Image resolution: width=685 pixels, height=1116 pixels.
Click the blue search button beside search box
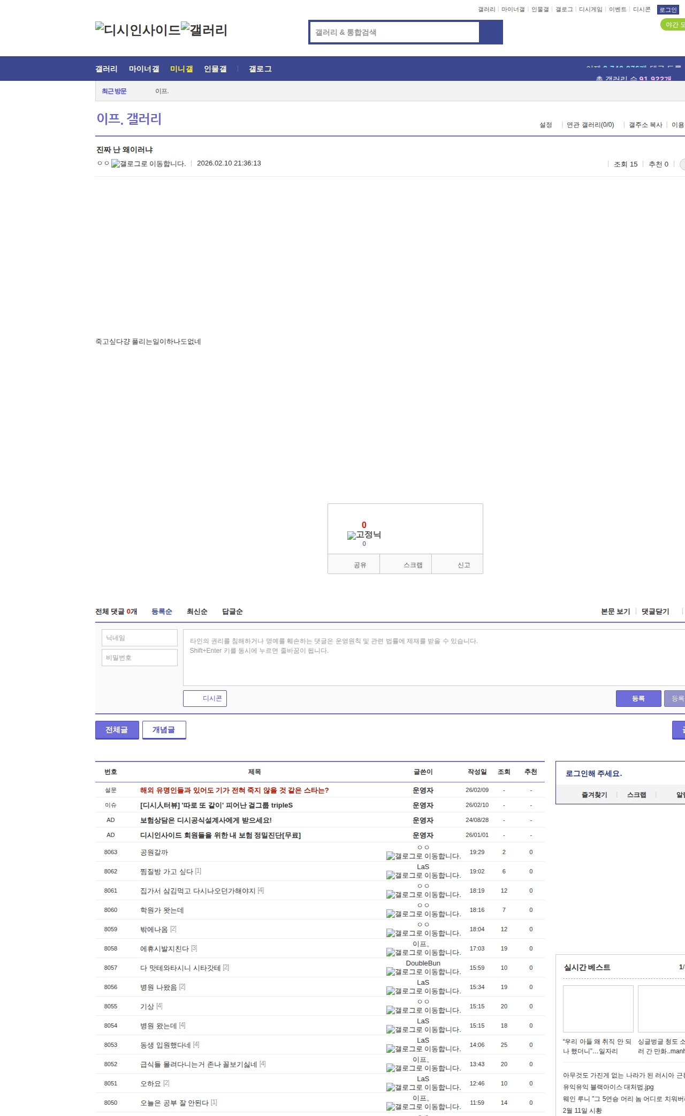click(x=491, y=32)
